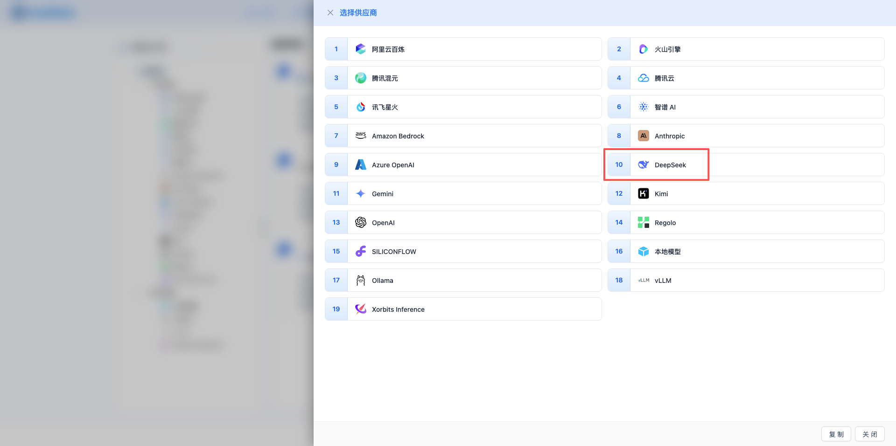Select the 本地模型 local model entry
The width and height of the screenshot is (896, 446).
[x=667, y=251]
